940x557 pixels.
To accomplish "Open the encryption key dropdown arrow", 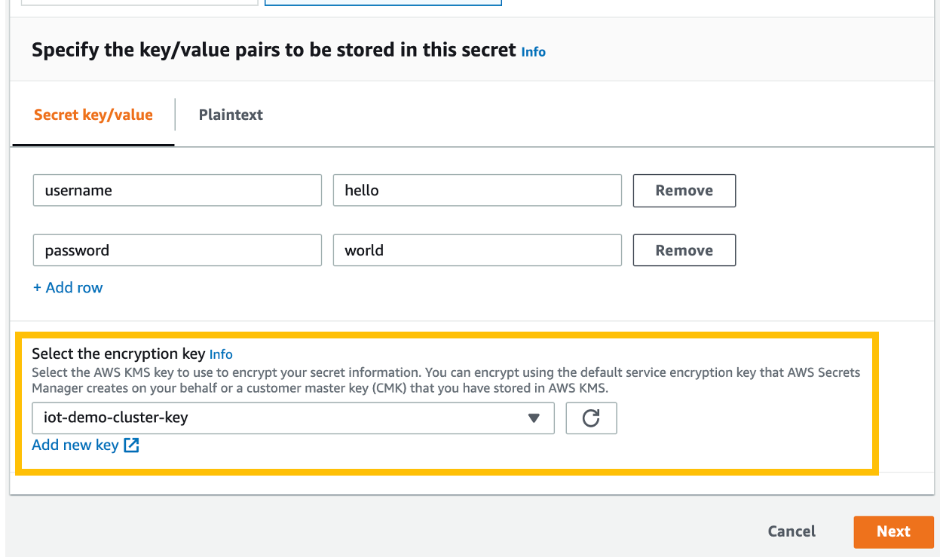I will tap(534, 418).
